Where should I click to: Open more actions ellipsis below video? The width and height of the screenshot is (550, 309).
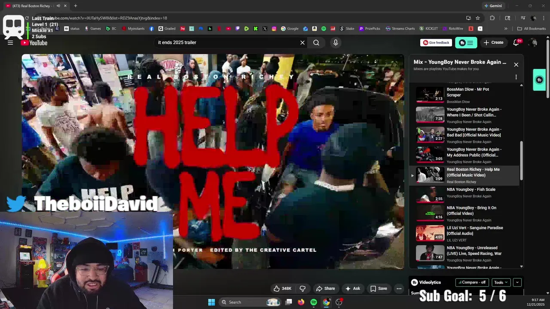coord(399,288)
